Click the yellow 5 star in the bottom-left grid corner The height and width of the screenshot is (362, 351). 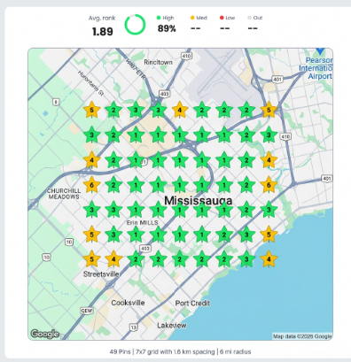[91, 258]
